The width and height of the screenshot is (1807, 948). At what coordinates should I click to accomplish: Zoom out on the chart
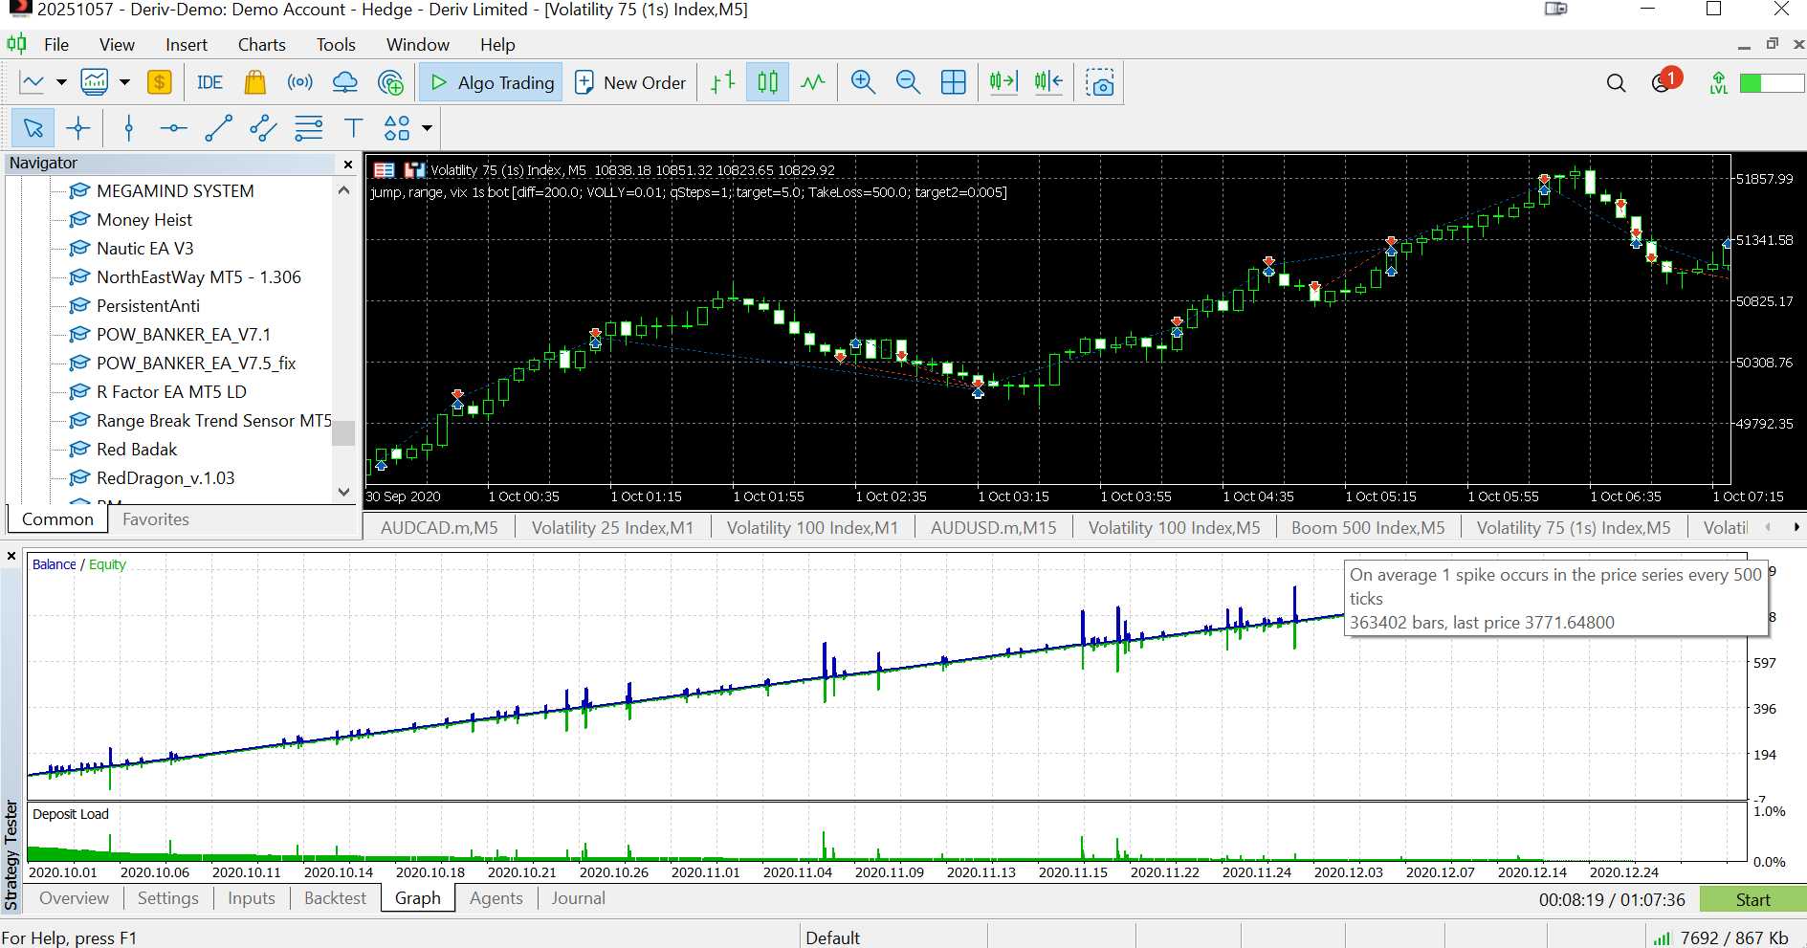908,82
